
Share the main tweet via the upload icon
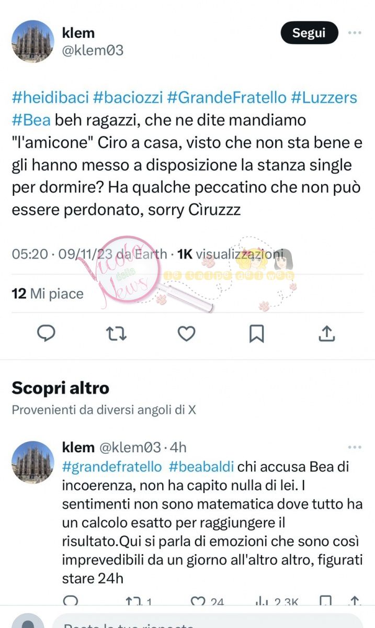(x=326, y=333)
